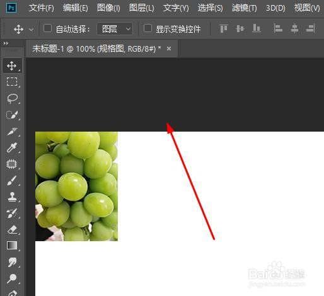Select the Clone Stamp tool
The height and width of the screenshot is (296, 324).
click(x=12, y=196)
